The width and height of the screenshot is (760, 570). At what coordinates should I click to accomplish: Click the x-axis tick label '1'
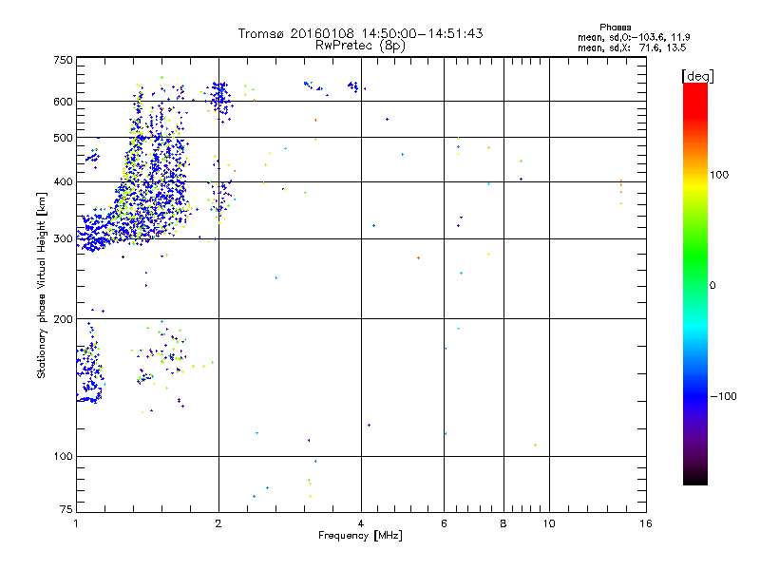pyautogui.click(x=76, y=523)
